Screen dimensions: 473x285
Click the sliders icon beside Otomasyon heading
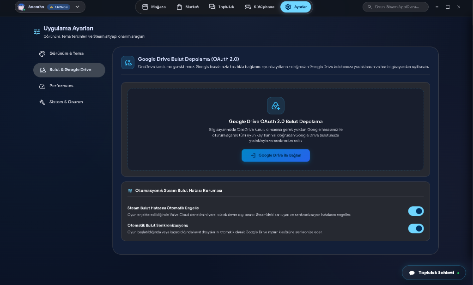pyautogui.click(x=130, y=191)
